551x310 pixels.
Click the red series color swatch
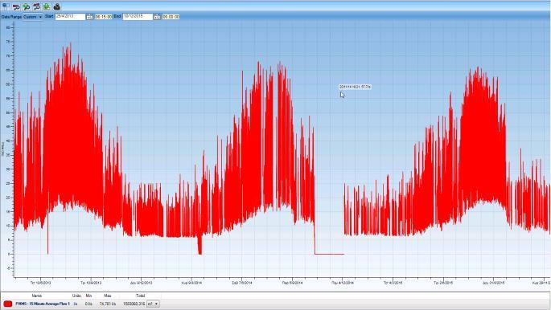click(8, 304)
